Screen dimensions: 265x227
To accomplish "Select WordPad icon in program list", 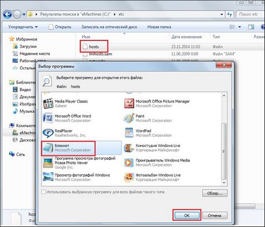I will 129,133.
